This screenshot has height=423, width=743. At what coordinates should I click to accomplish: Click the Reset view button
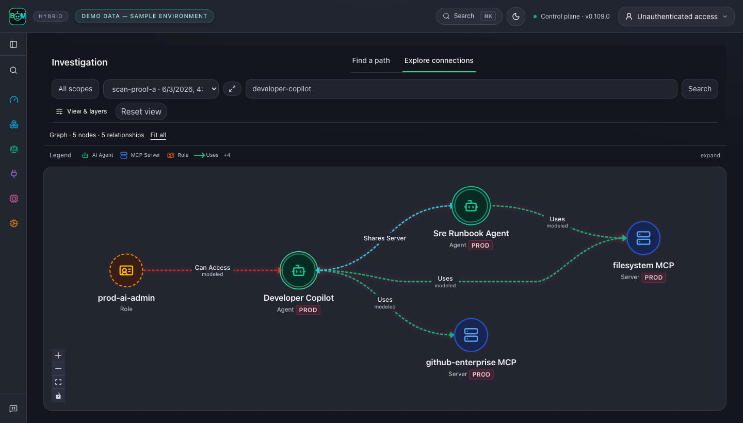point(141,111)
